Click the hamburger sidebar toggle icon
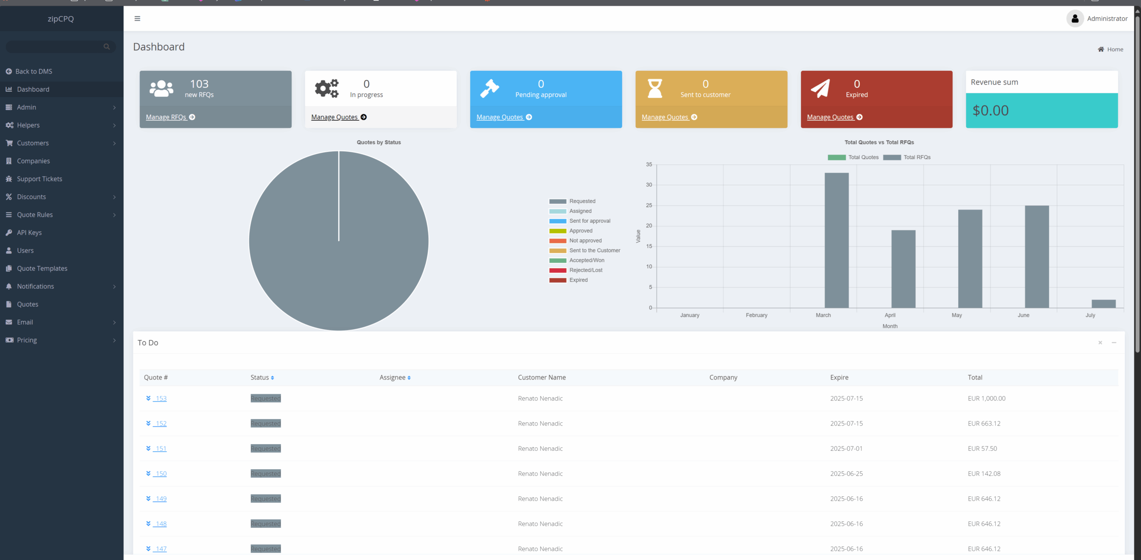This screenshot has height=560, width=1141. [137, 18]
